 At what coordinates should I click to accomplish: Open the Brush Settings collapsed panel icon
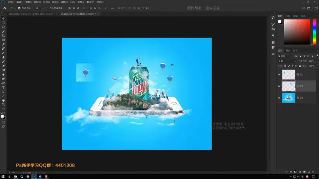click(273, 24)
